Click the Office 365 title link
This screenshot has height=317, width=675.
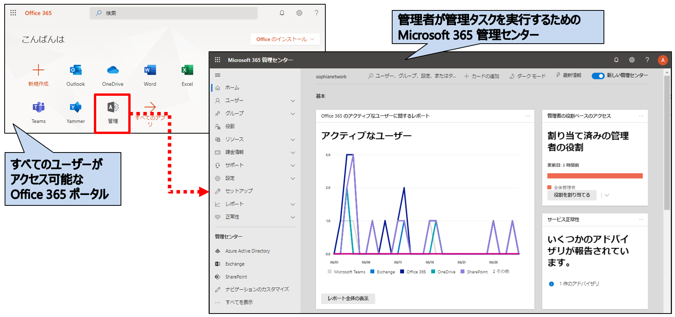click(x=38, y=13)
